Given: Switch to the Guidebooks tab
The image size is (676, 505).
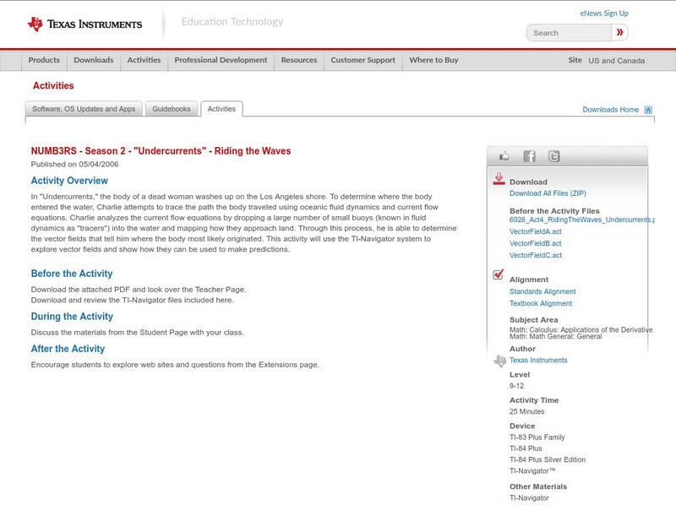Looking at the screenshot, I should click(x=172, y=109).
